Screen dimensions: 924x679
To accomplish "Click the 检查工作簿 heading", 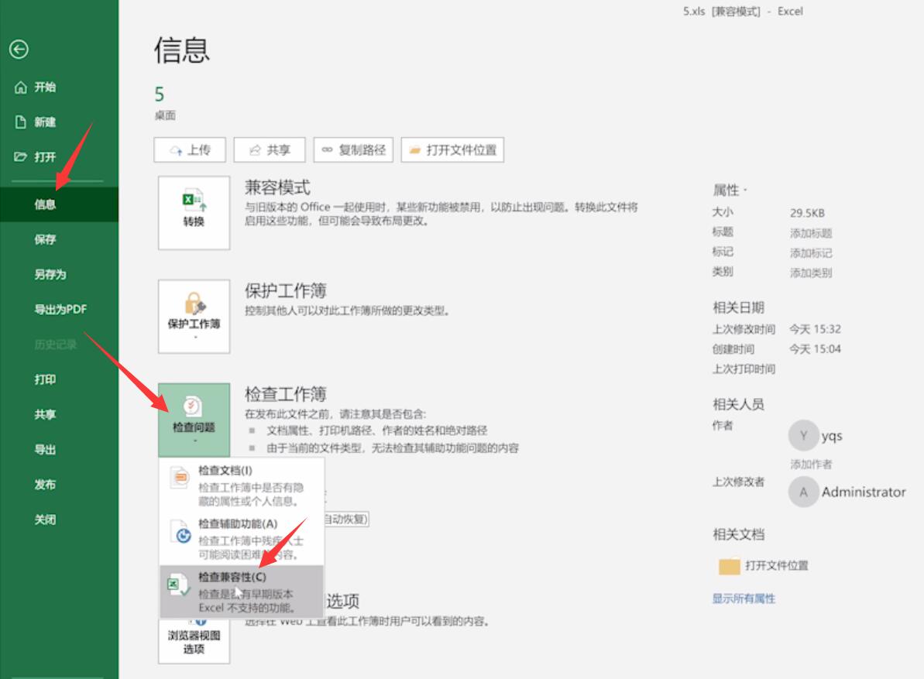I will pos(285,394).
